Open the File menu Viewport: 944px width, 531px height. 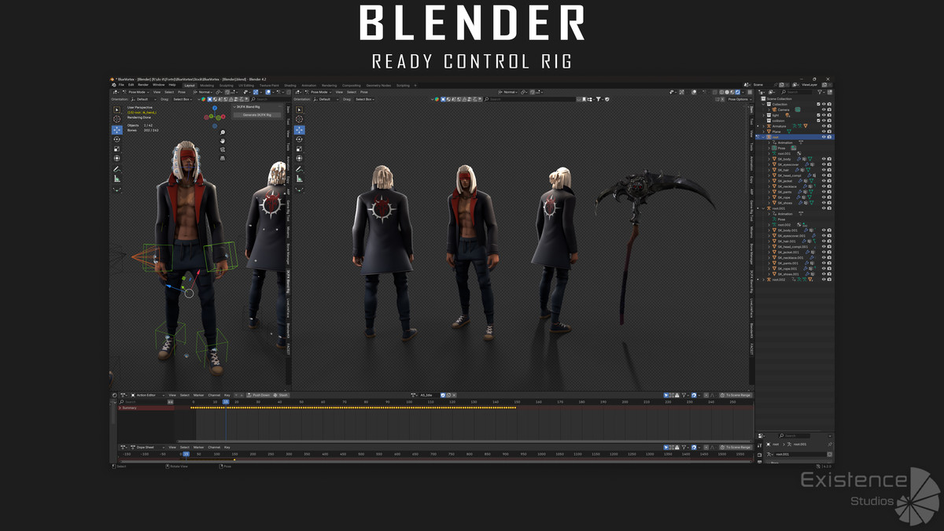pyautogui.click(x=121, y=85)
